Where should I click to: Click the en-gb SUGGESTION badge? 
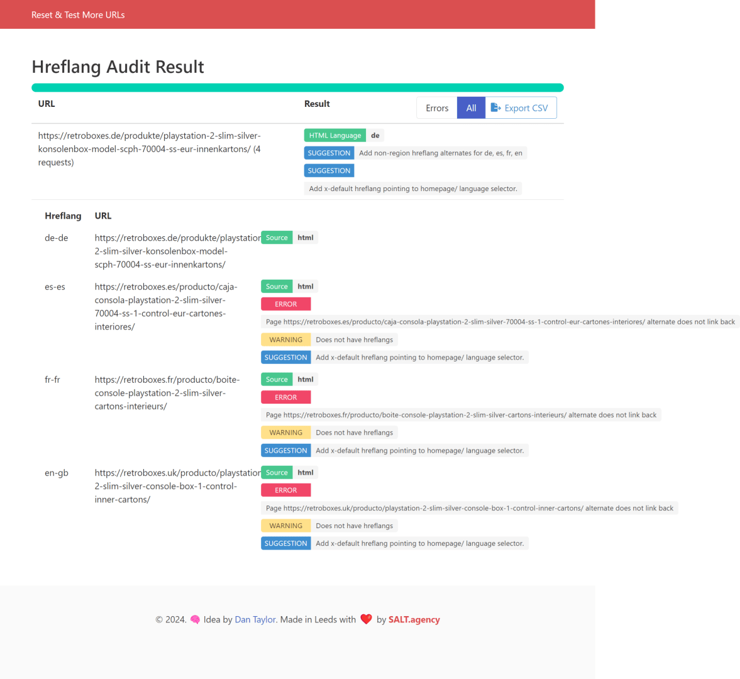coord(285,544)
